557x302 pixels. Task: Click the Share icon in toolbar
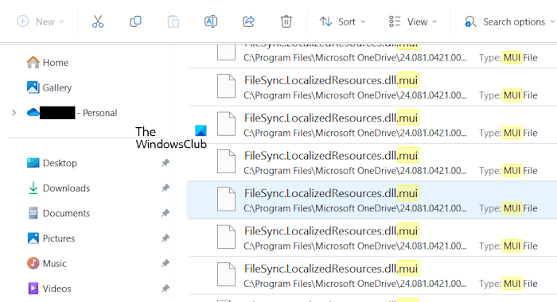pos(248,21)
